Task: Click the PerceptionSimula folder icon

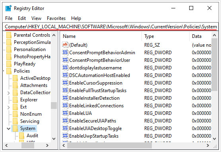Action: tap(9, 42)
